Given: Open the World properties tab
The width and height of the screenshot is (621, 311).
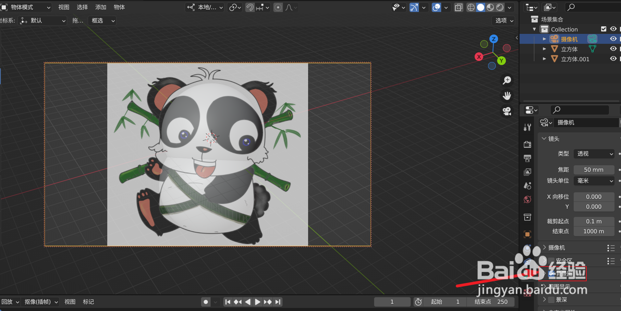Looking at the screenshot, I should 527,199.
